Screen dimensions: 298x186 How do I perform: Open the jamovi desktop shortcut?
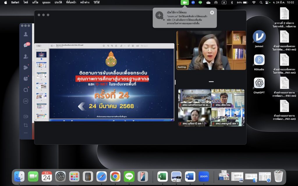click(259, 39)
